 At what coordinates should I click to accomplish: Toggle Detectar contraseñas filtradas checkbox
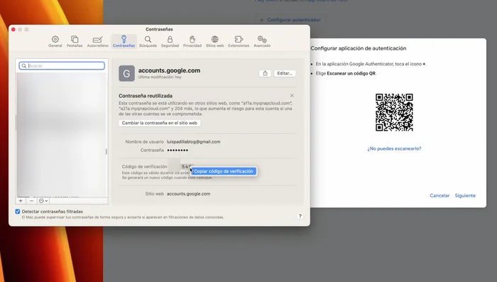point(18,211)
